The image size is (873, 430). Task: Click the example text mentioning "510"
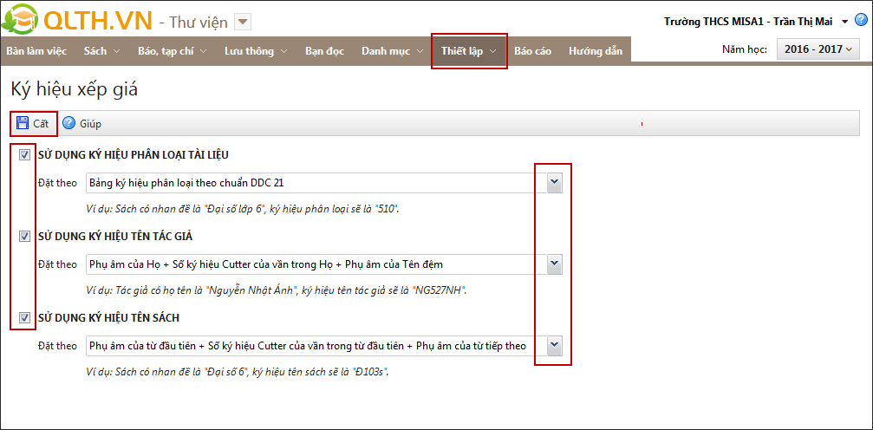(243, 210)
